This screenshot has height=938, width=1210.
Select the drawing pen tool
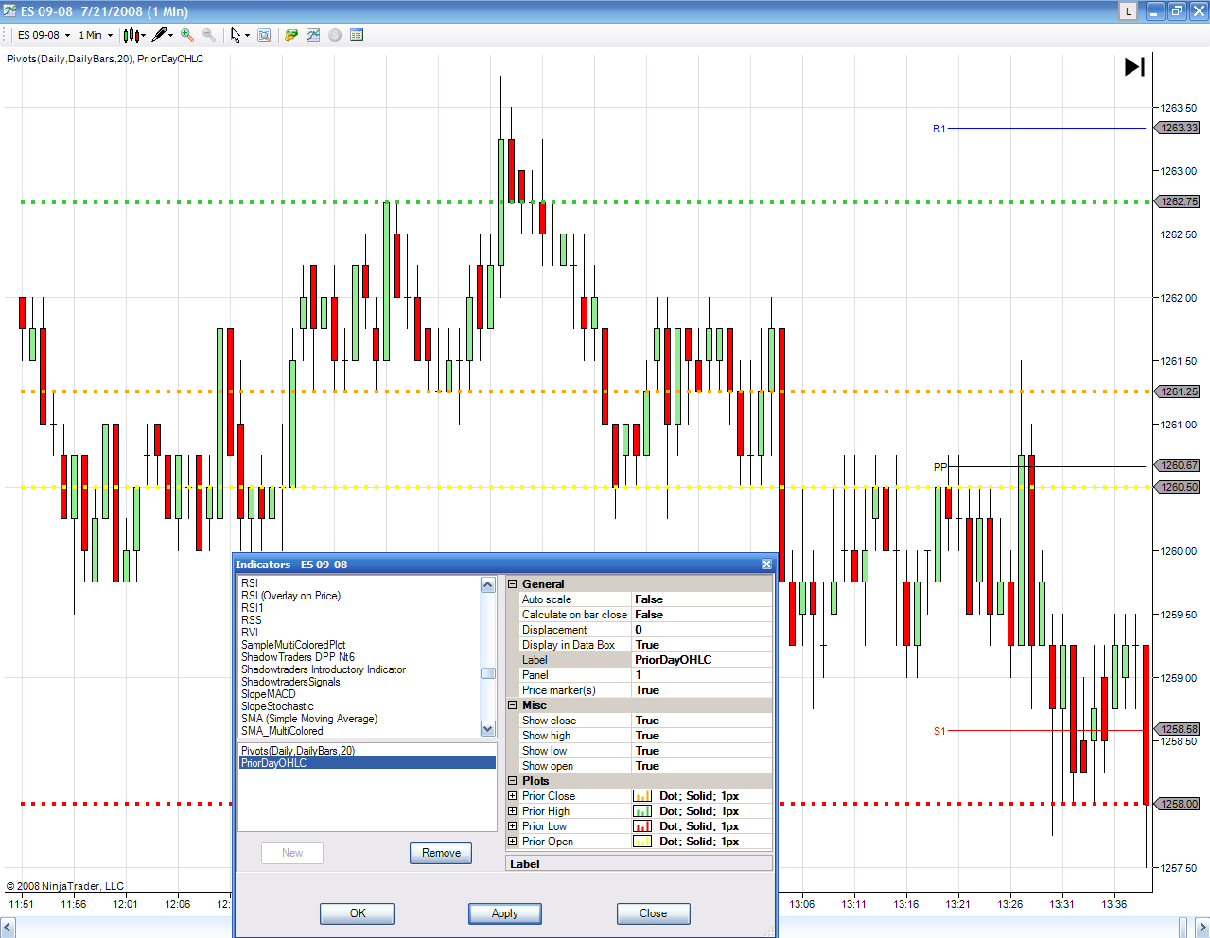[x=159, y=35]
